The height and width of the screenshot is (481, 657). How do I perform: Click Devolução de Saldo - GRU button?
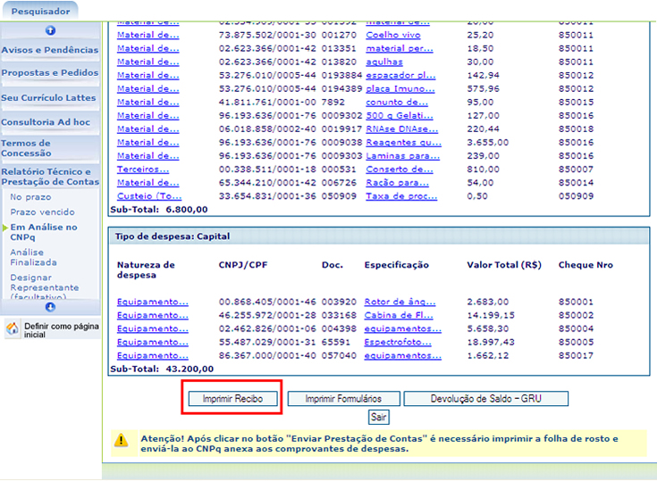[486, 399]
